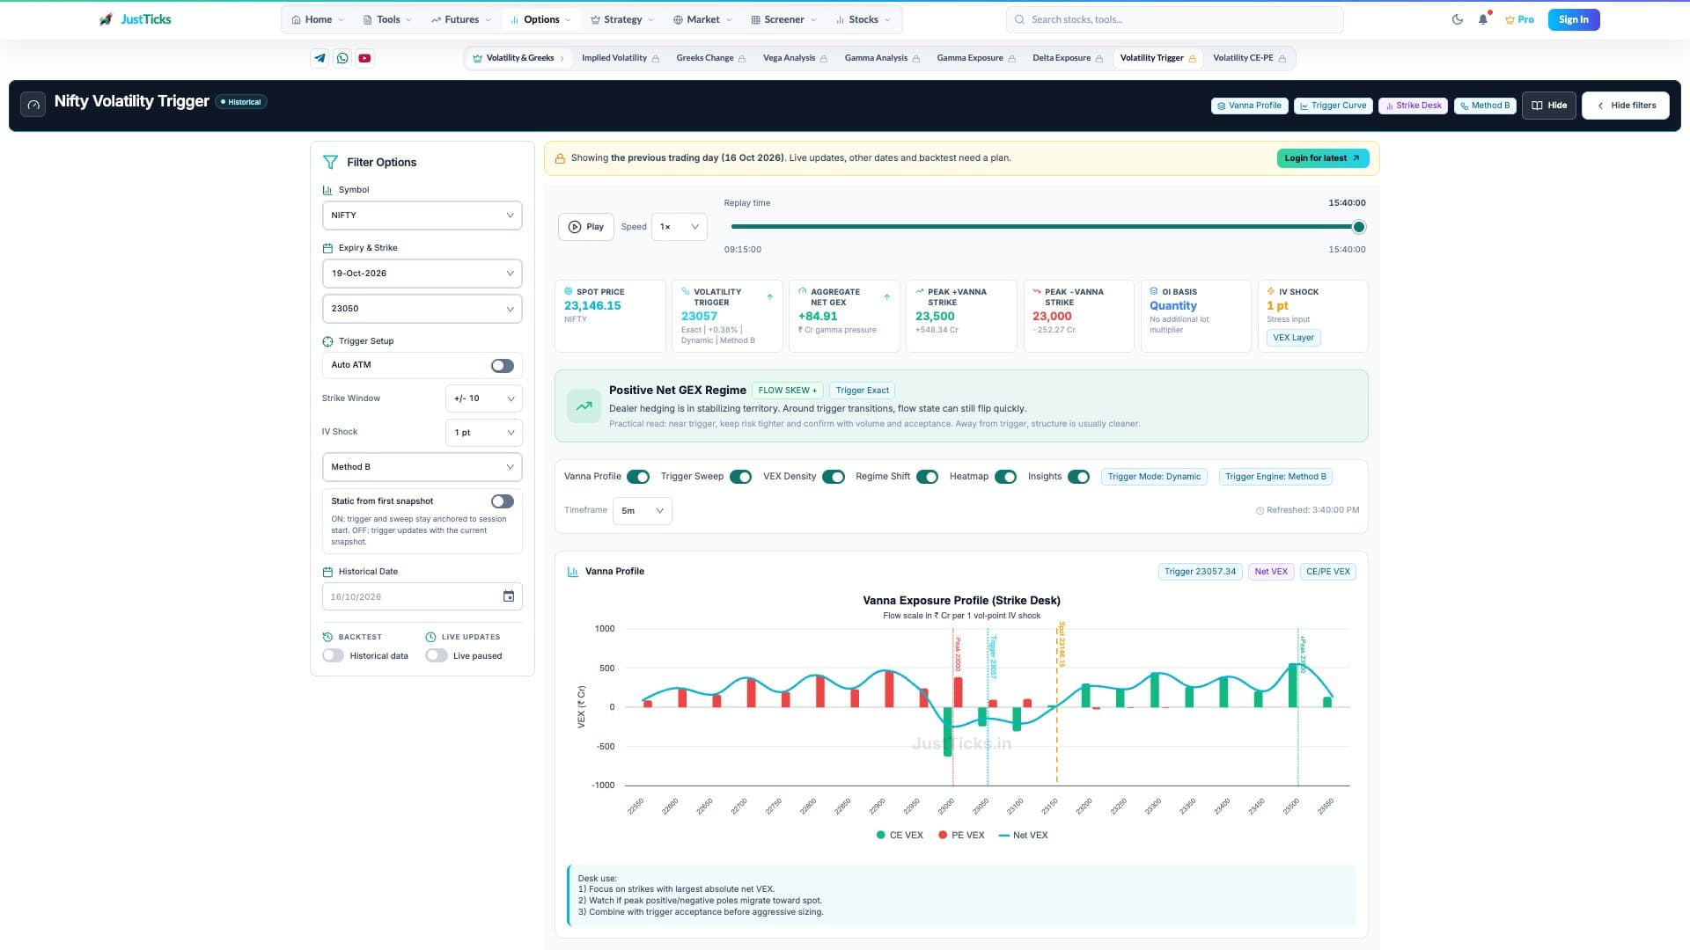Start replay with the Play button

(x=586, y=227)
